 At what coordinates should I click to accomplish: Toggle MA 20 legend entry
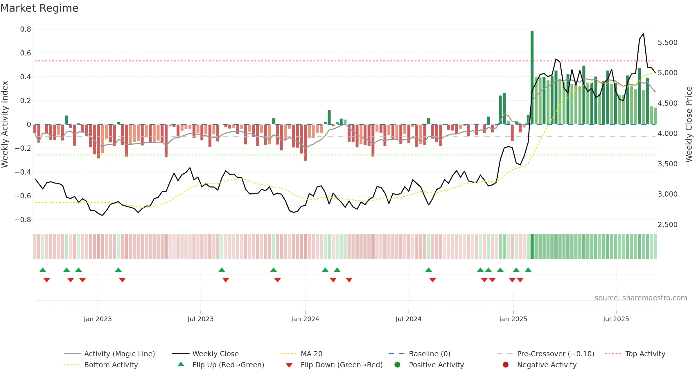(301, 354)
